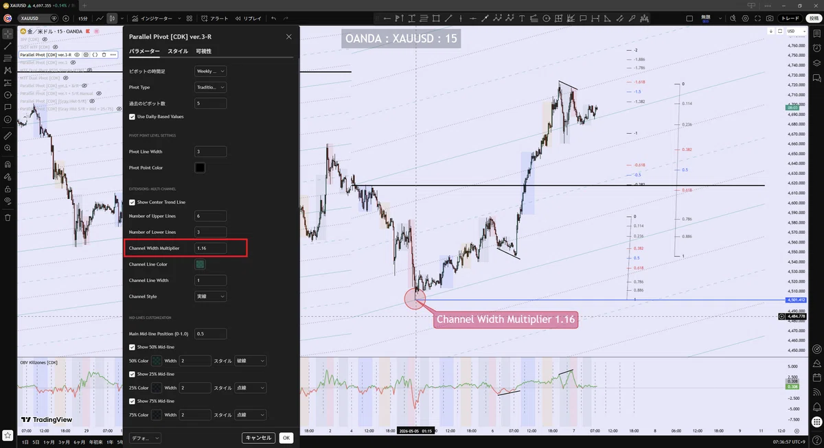Open the pivot timeframe Weekly dropdown
Image resolution: width=824 pixels, height=448 pixels.
[211, 71]
